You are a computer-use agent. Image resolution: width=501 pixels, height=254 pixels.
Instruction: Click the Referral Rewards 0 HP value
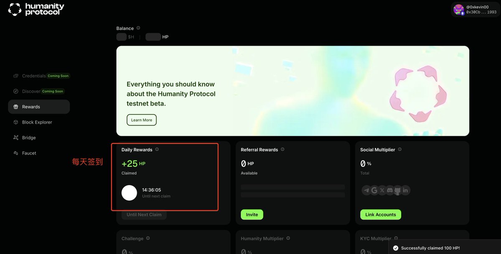(247, 164)
